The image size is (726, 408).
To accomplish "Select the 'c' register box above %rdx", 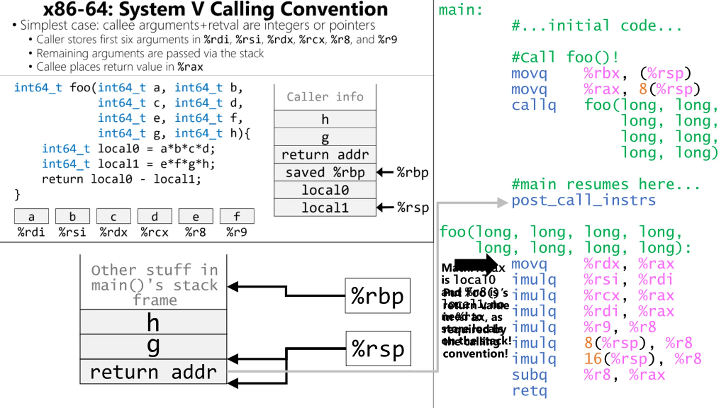I will pos(113,216).
